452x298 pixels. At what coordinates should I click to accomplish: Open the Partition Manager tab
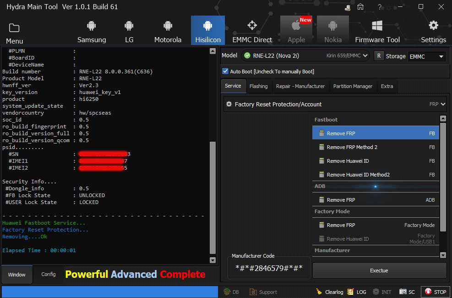click(x=353, y=86)
